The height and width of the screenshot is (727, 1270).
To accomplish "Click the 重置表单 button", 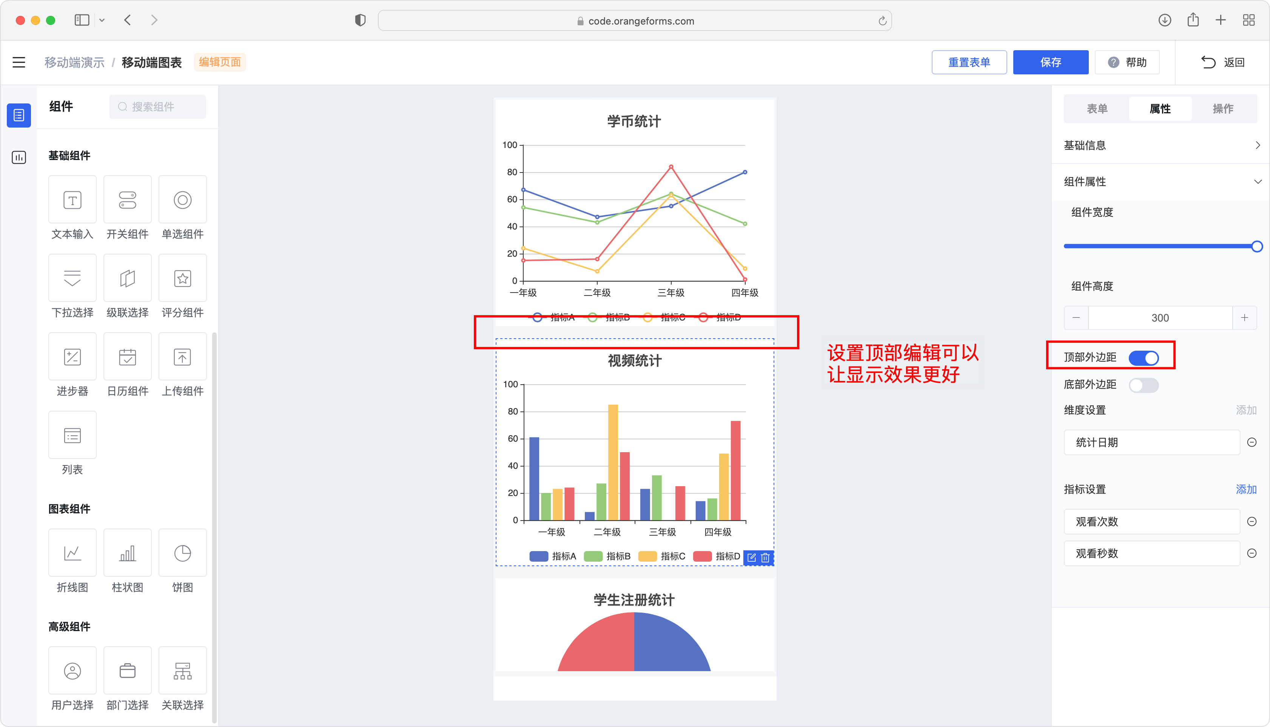I will (969, 62).
